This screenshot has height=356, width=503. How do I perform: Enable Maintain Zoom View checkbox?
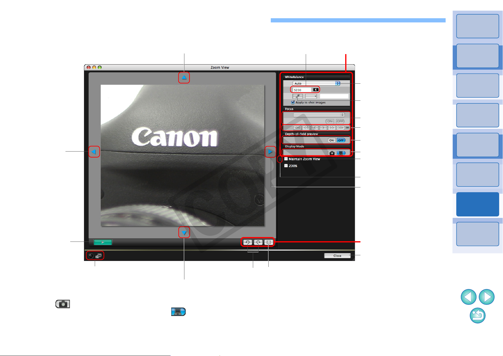click(x=286, y=159)
